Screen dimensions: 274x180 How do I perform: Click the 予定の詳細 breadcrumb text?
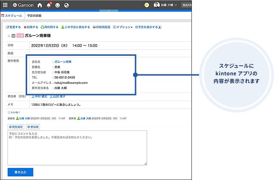34,16
